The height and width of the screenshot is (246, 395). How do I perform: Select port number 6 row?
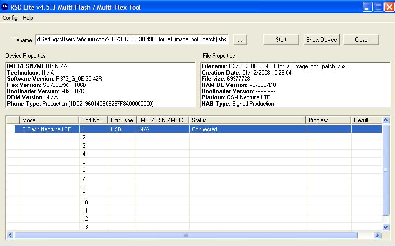click(x=194, y=170)
